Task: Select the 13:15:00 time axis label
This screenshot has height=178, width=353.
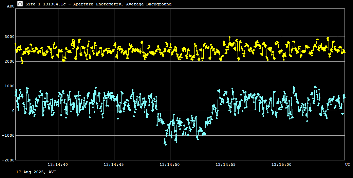Action: click(x=281, y=164)
